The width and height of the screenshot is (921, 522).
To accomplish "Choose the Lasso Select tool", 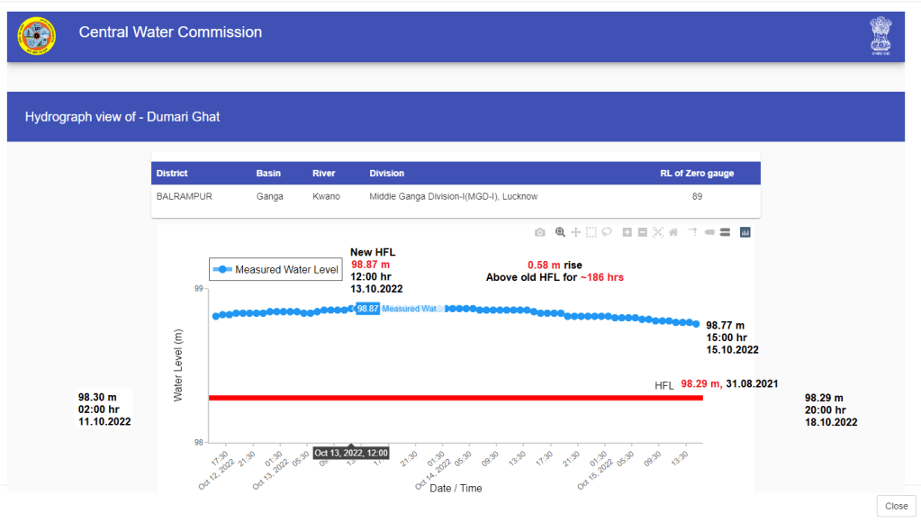I will click(x=607, y=232).
